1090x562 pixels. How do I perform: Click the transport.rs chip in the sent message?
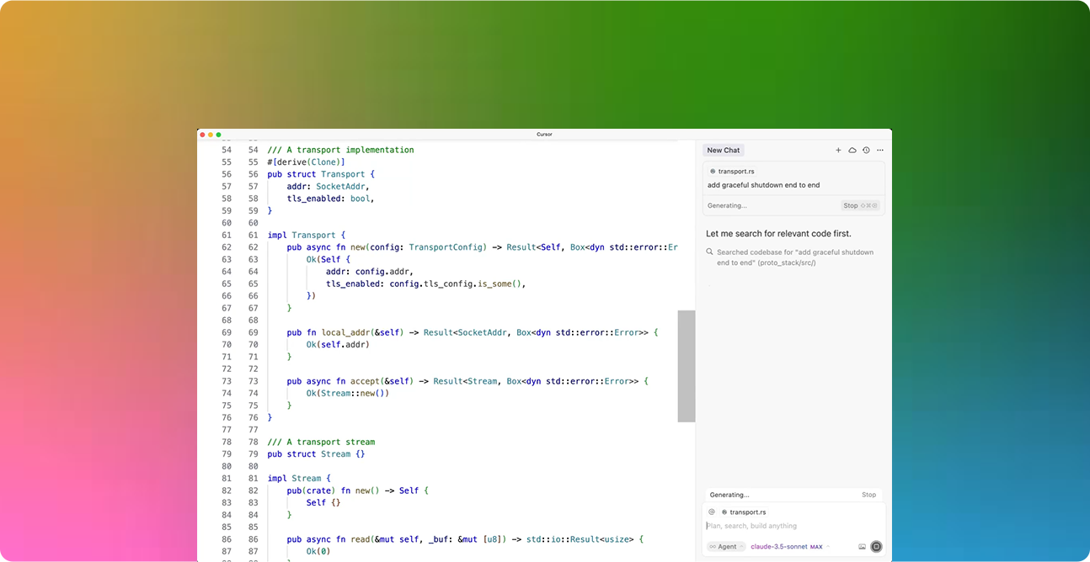tap(732, 171)
